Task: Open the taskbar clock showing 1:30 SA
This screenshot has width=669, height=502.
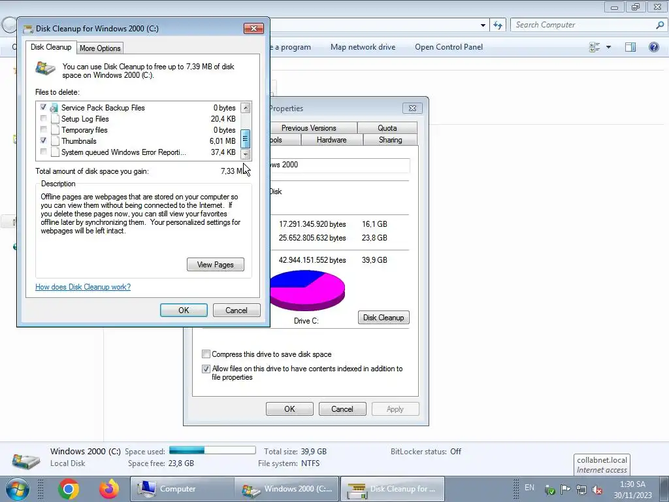Action: tap(632, 490)
